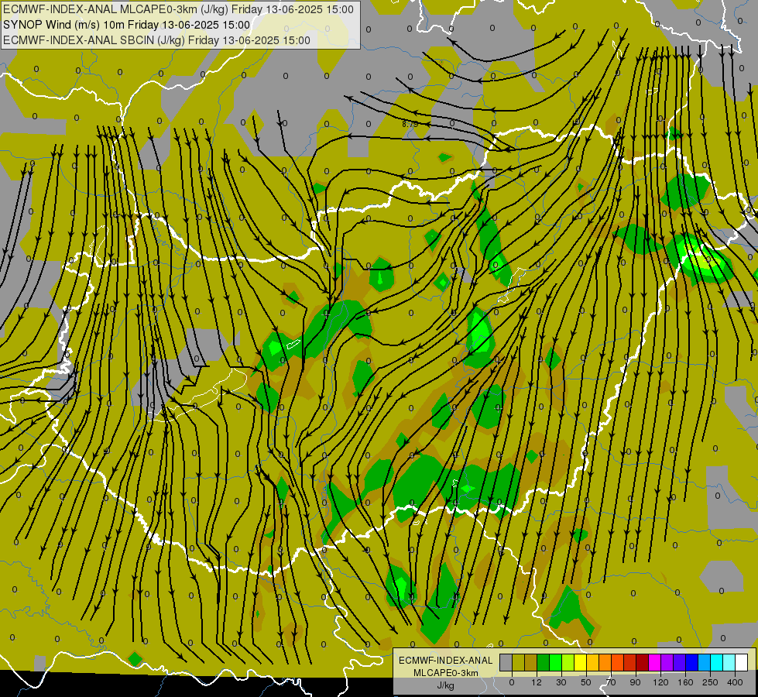The width and height of the screenshot is (758, 697).
Task: Click the orange swatch left of label 70
Action: pyautogui.click(x=605, y=662)
